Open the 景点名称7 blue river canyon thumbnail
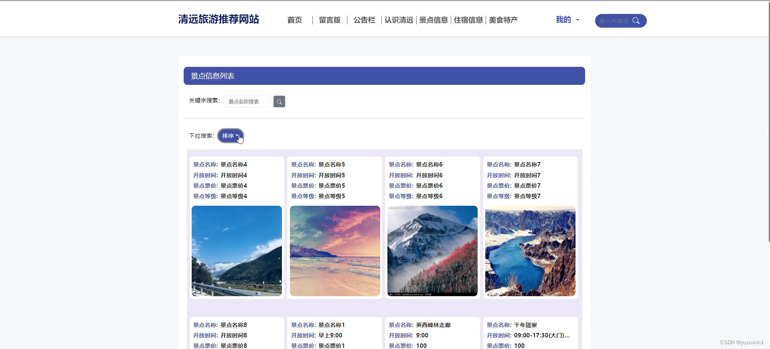Image resolution: width=770 pixels, height=349 pixels. click(x=530, y=251)
